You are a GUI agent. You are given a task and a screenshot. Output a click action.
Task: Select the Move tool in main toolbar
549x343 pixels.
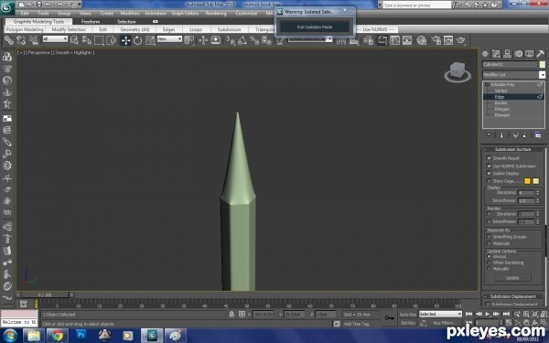(x=125, y=40)
